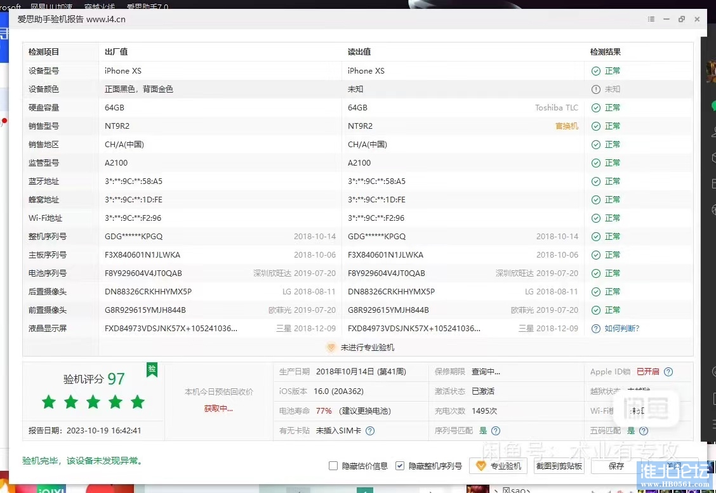The height and width of the screenshot is (493, 716).
Task: Click the 验机完毕，该设备未发现异常 status message
Action: point(84,461)
